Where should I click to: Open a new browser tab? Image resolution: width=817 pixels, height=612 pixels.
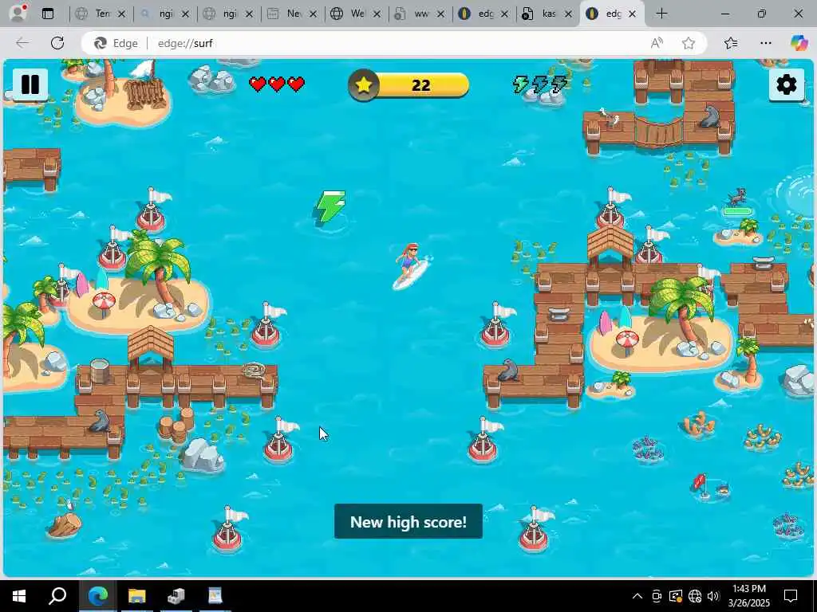pyautogui.click(x=661, y=14)
